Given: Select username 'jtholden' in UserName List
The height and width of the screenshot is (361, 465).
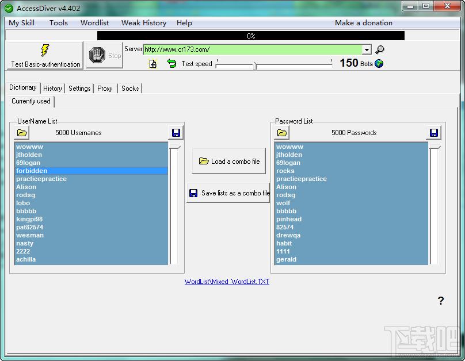Looking at the screenshot, I should [x=91, y=155].
